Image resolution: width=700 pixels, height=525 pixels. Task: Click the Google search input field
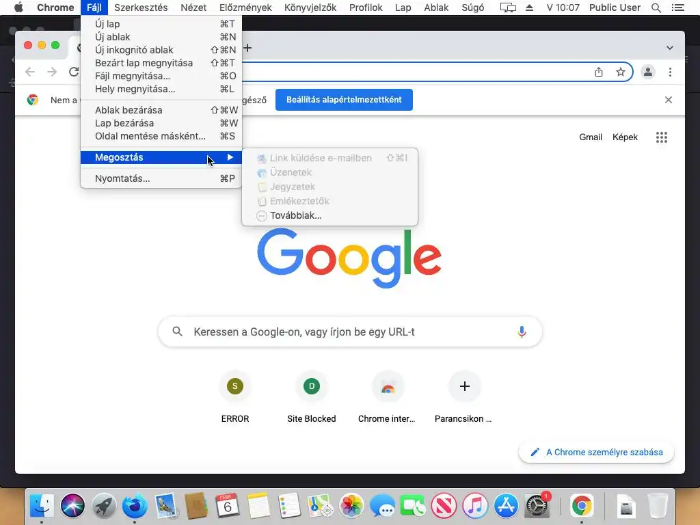coord(350,332)
